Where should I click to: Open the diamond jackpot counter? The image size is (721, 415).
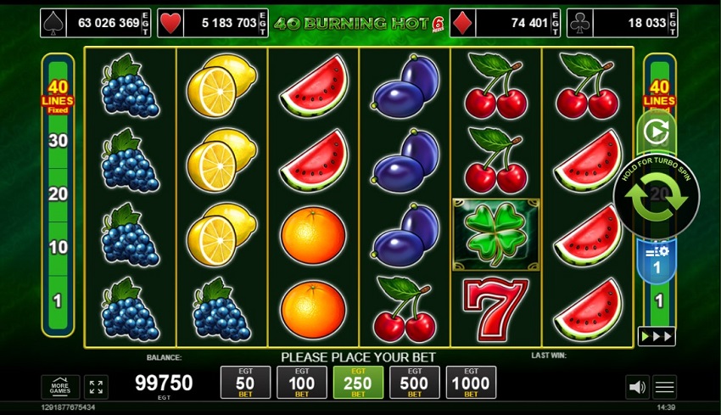tap(505, 23)
